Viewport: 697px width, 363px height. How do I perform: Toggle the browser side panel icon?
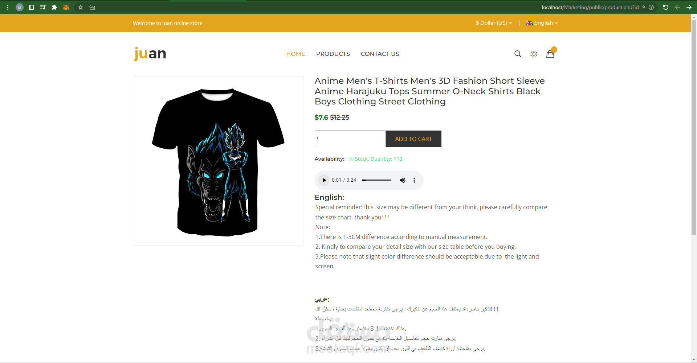pyautogui.click(x=31, y=7)
